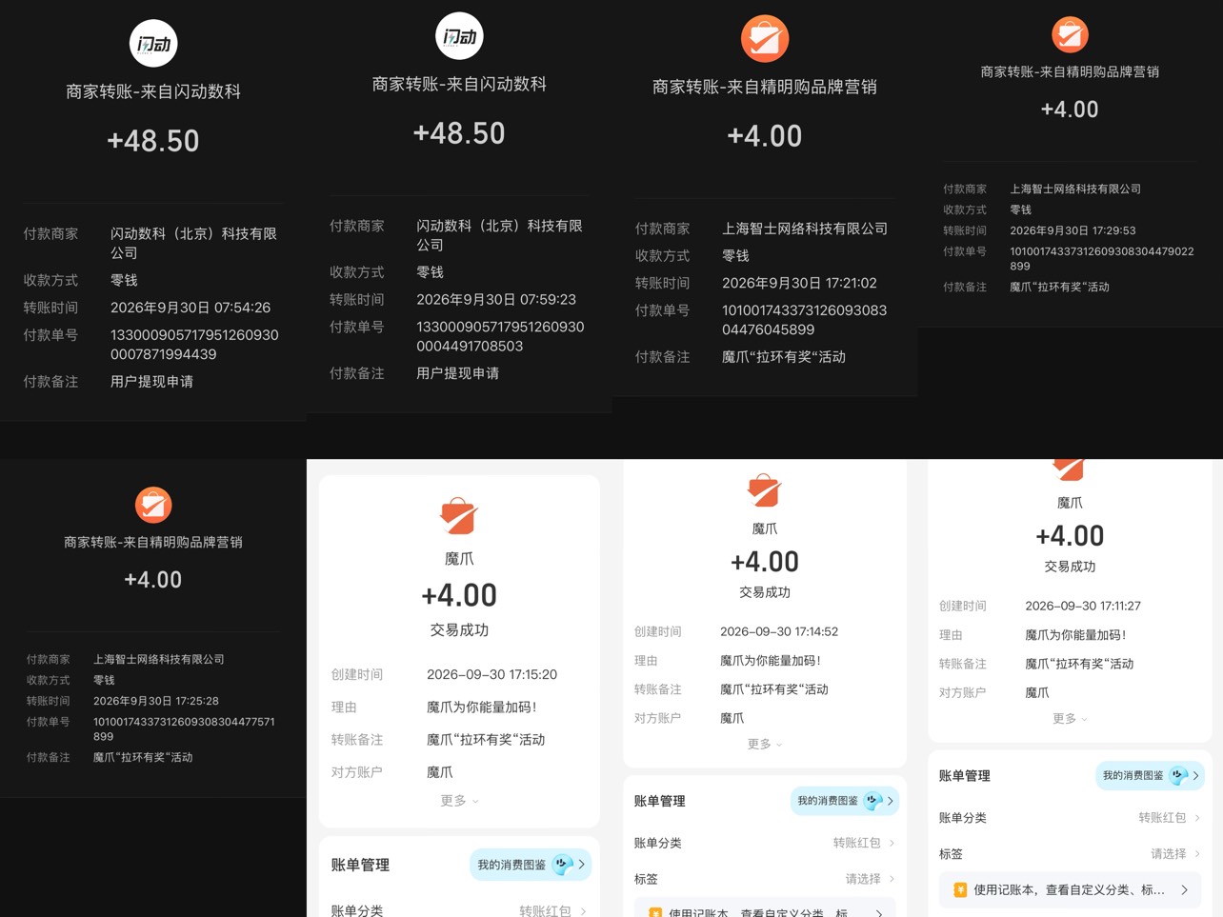
Task: Select the time 2026年9月30日 17:29:53
Action: 1073,230
